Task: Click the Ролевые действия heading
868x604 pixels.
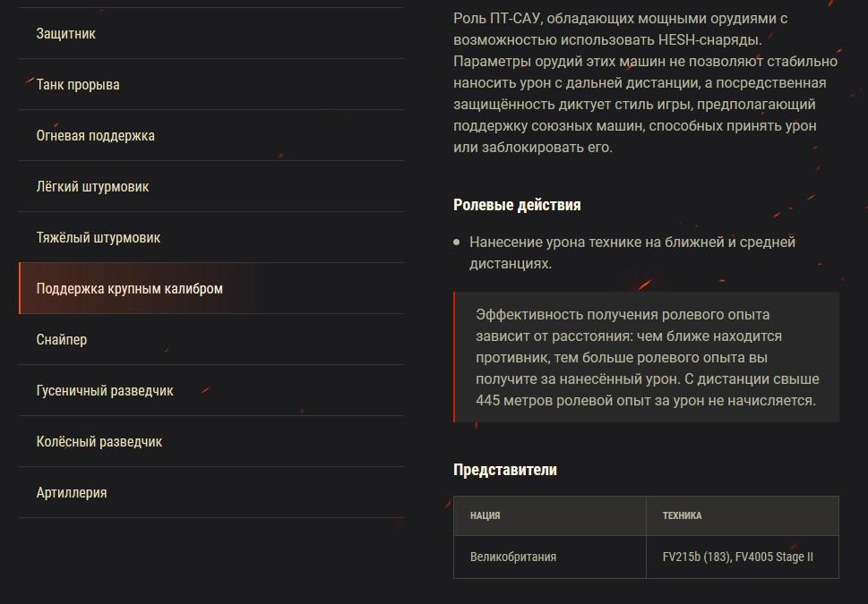Action: [x=517, y=205]
